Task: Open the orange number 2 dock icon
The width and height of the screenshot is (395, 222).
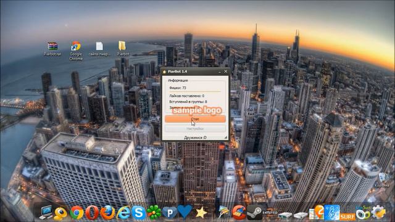Action: pyautogui.click(x=317, y=212)
